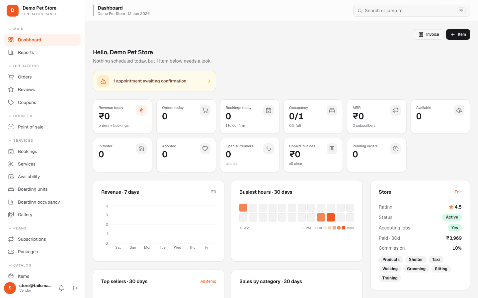The image size is (478, 298).
Task: Go to Orders page
Action: [42, 77]
